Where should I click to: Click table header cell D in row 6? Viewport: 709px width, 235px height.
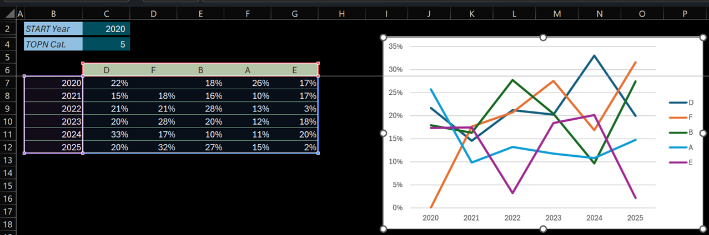(x=107, y=70)
